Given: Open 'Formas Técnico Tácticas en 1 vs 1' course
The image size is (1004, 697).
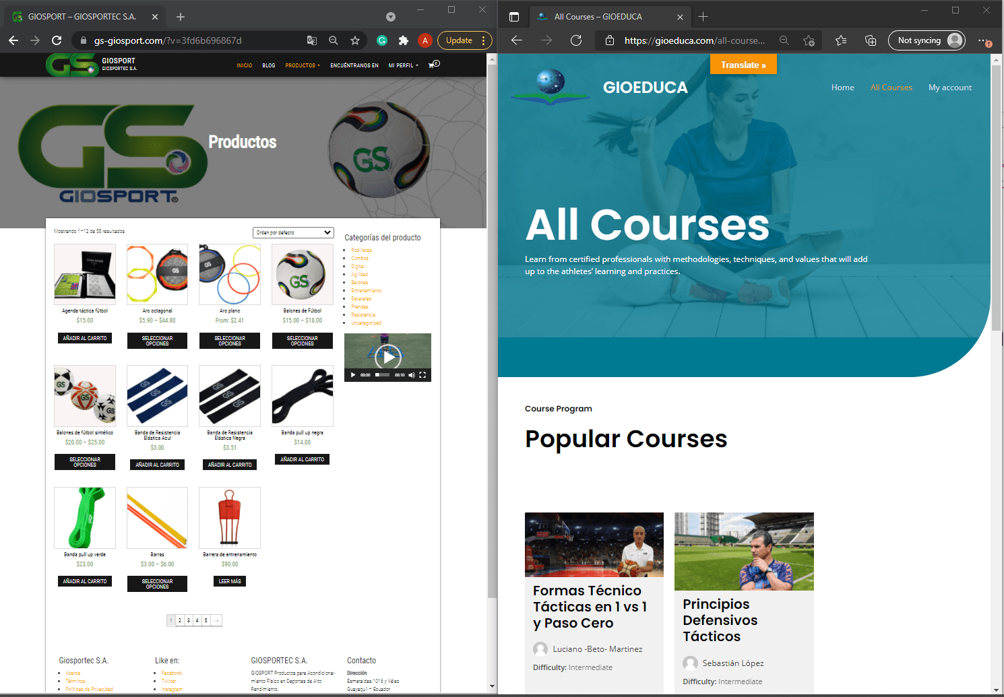Looking at the screenshot, I should tap(590, 607).
